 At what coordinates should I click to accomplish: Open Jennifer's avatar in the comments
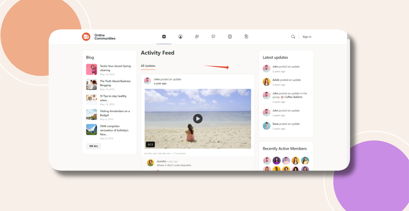[151, 163]
